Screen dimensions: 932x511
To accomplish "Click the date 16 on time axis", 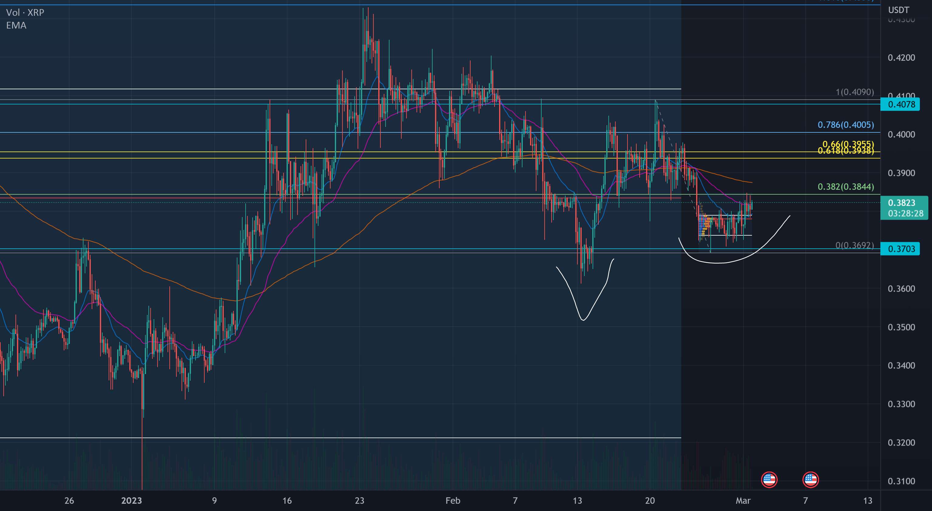I will pyautogui.click(x=287, y=501).
